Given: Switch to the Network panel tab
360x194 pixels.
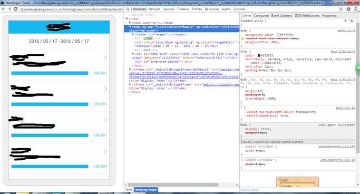Looking at the screenshot, I should tap(154, 9).
